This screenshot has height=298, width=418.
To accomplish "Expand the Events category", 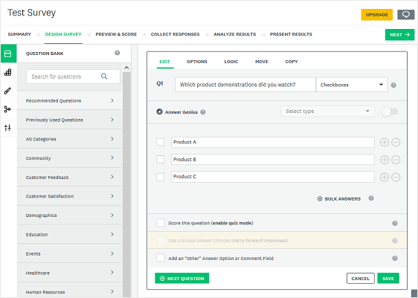I will pos(70,253).
